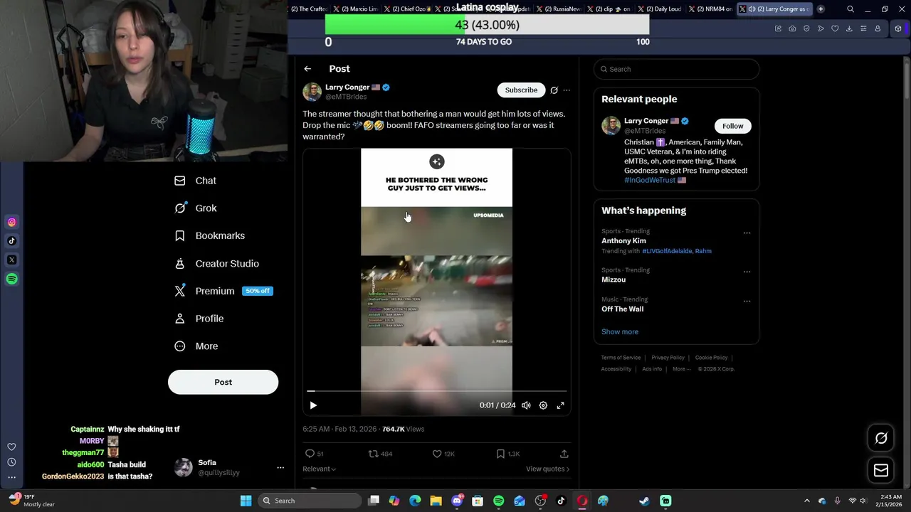Open X/Twitter in browser sidebar
This screenshot has height=512, width=911.
coord(11,260)
